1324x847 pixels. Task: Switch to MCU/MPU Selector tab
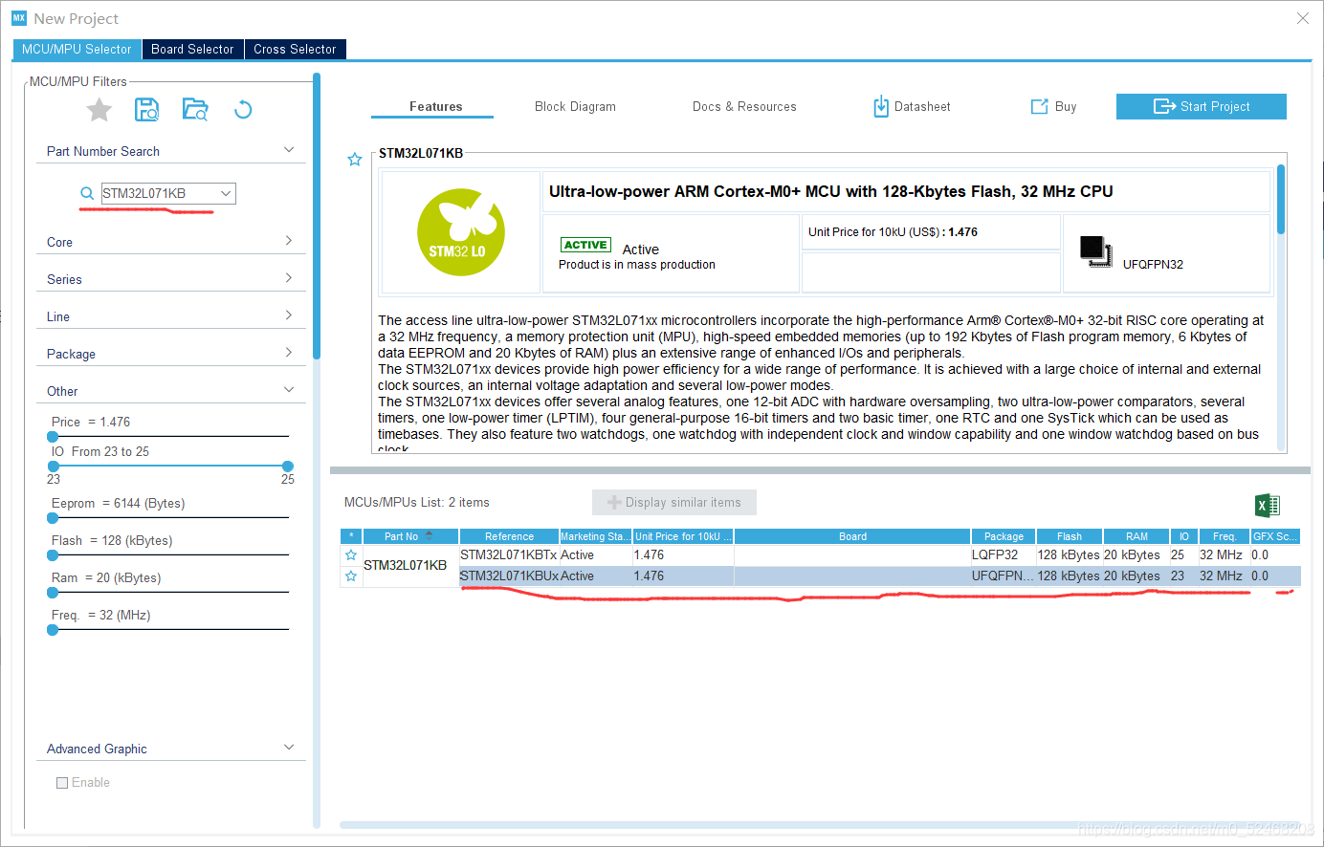tap(77, 50)
